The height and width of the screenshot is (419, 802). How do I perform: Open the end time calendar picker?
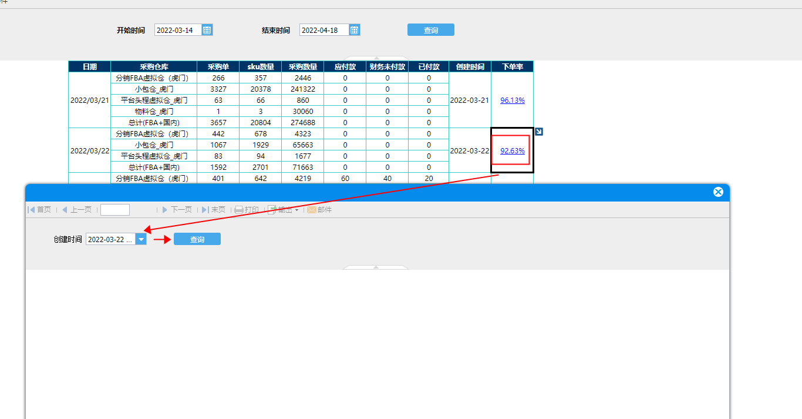coord(354,30)
